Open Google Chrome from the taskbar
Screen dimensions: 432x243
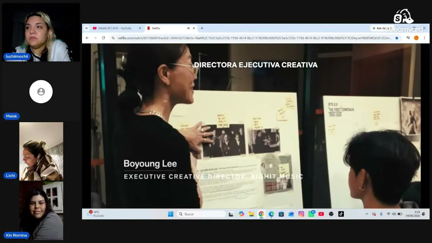[261, 214]
